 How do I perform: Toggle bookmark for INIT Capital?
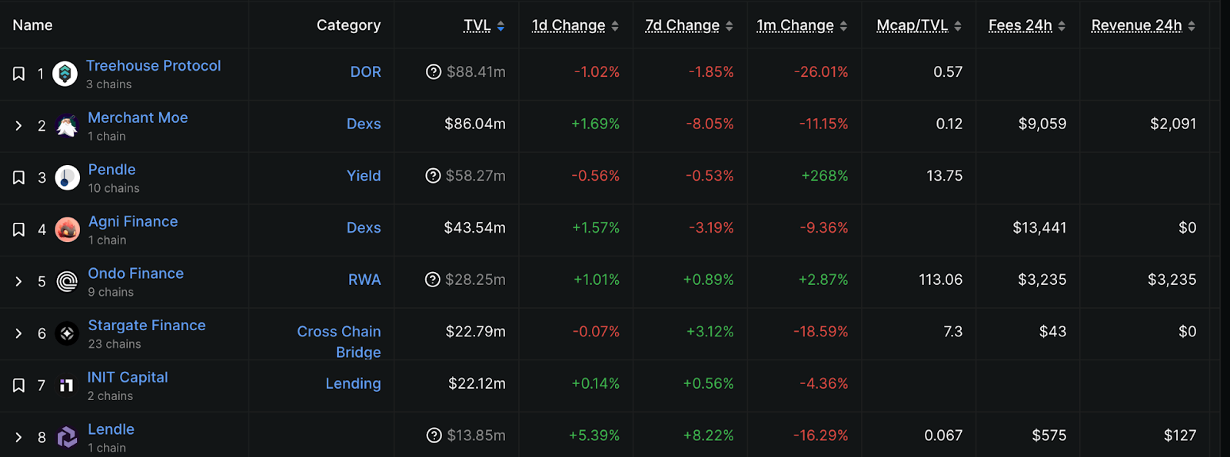pyautogui.click(x=18, y=385)
